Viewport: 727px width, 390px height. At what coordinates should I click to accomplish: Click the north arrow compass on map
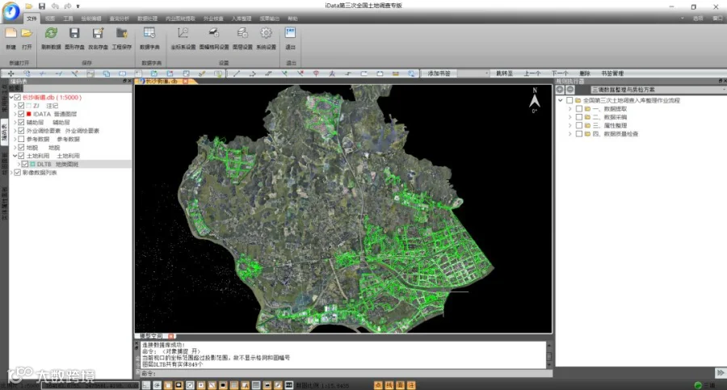(x=534, y=100)
